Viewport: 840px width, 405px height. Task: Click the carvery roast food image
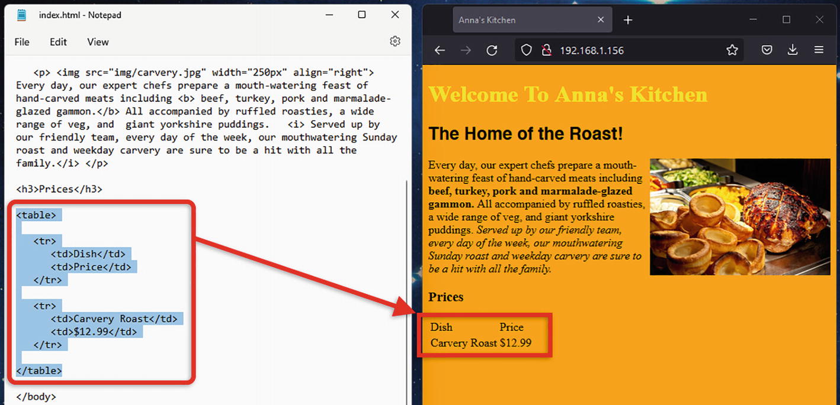pos(740,216)
